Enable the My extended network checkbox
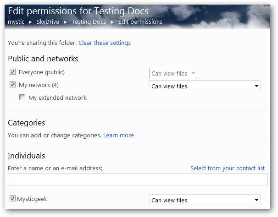The width and height of the screenshot is (278, 217). tap(22, 98)
